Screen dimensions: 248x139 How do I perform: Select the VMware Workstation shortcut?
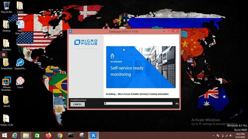[x=7, y=84]
